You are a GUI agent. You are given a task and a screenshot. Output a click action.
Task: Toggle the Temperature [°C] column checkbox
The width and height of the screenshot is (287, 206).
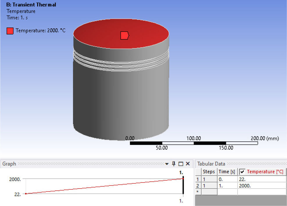[242, 172]
